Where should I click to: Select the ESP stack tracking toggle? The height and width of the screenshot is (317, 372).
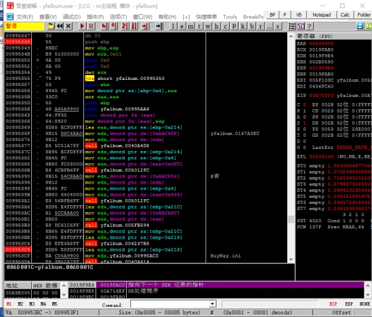pyautogui.click(x=333, y=303)
